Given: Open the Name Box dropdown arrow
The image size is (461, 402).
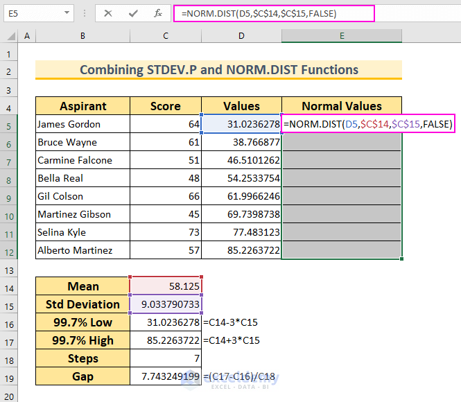Looking at the screenshot, I should click(x=65, y=12).
